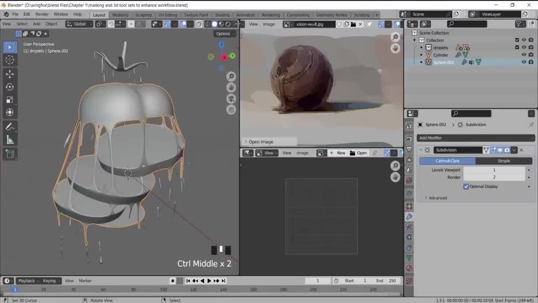
Task: Open the Render properties tab
Action: (x=409, y=139)
